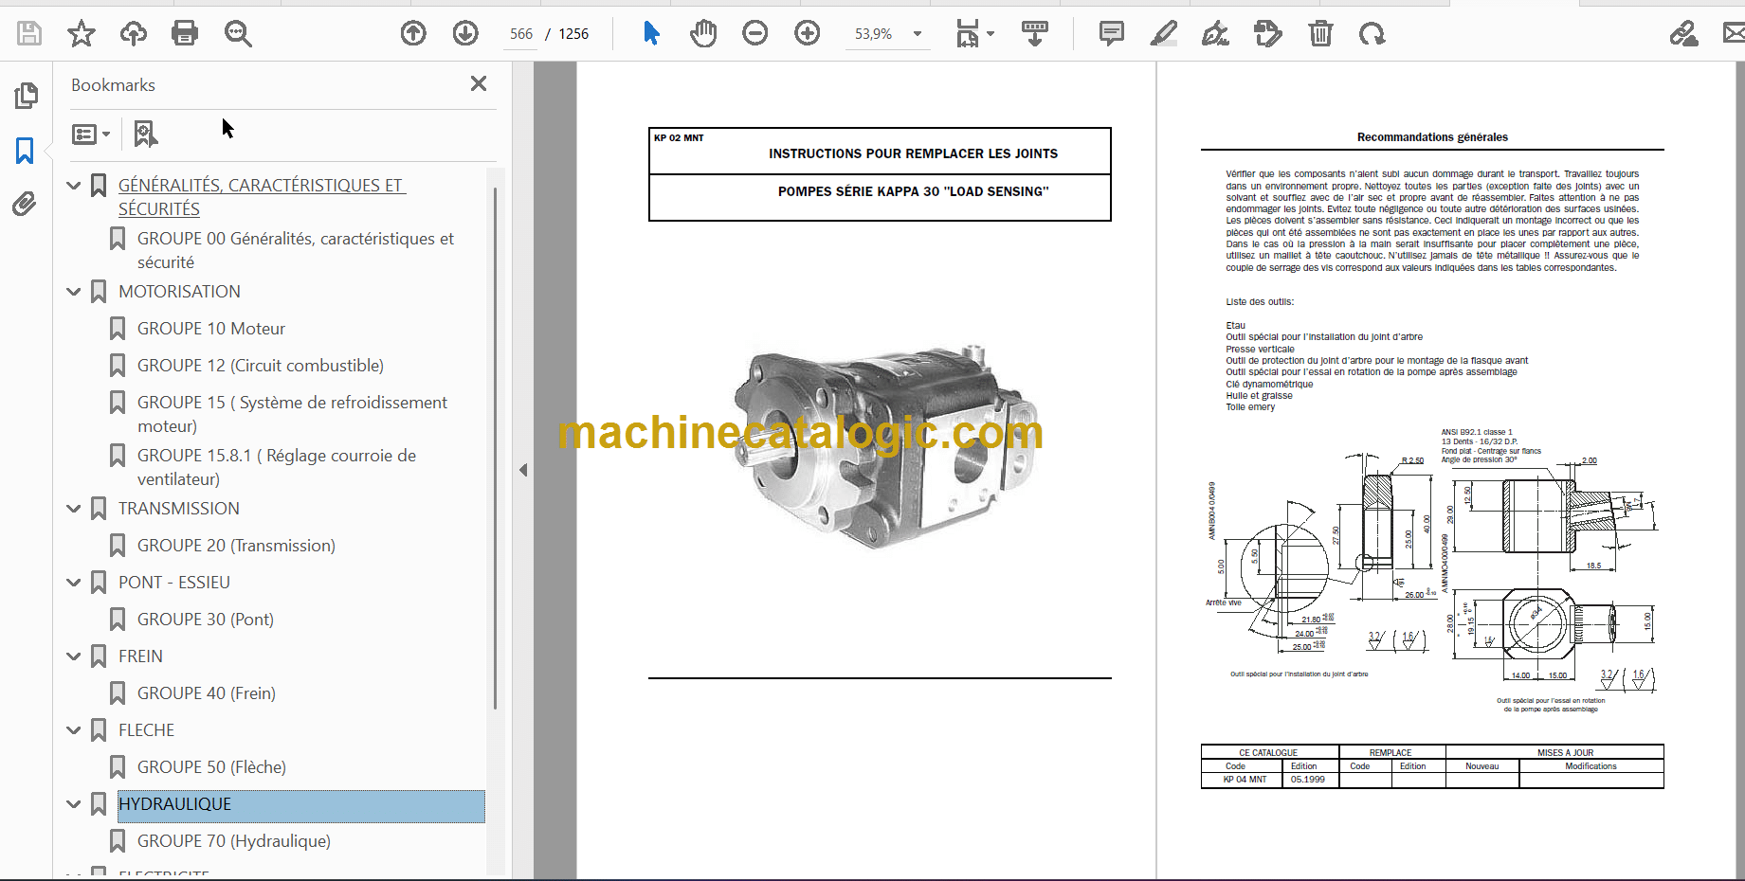The image size is (1745, 881).
Task: Click the Print file icon
Action: click(185, 34)
